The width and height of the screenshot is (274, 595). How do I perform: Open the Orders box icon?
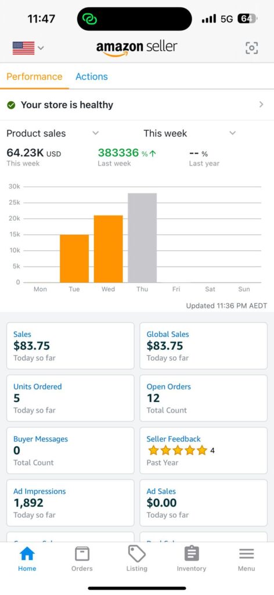[82, 554]
